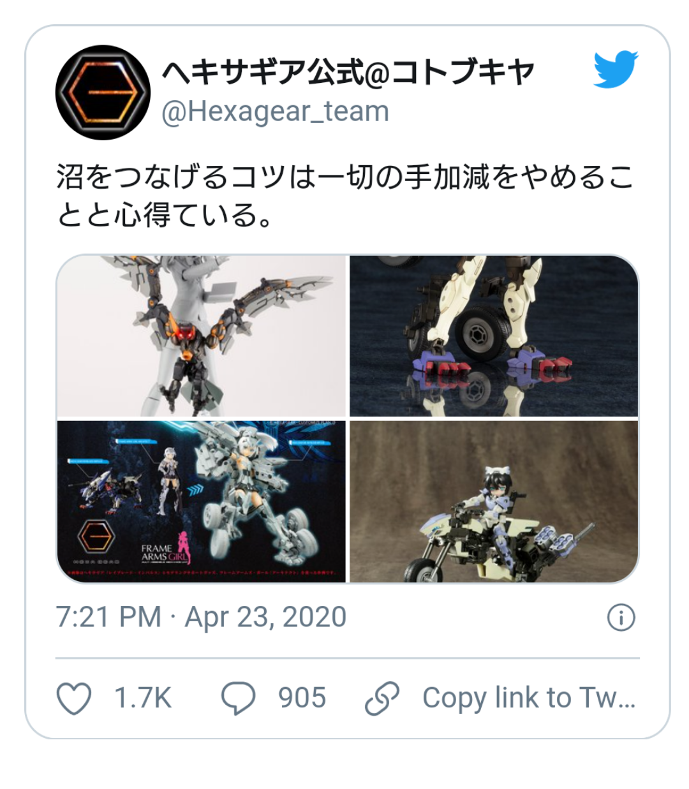Open the Frame Arms Girl promo image
The image size is (689, 789).
201,501
